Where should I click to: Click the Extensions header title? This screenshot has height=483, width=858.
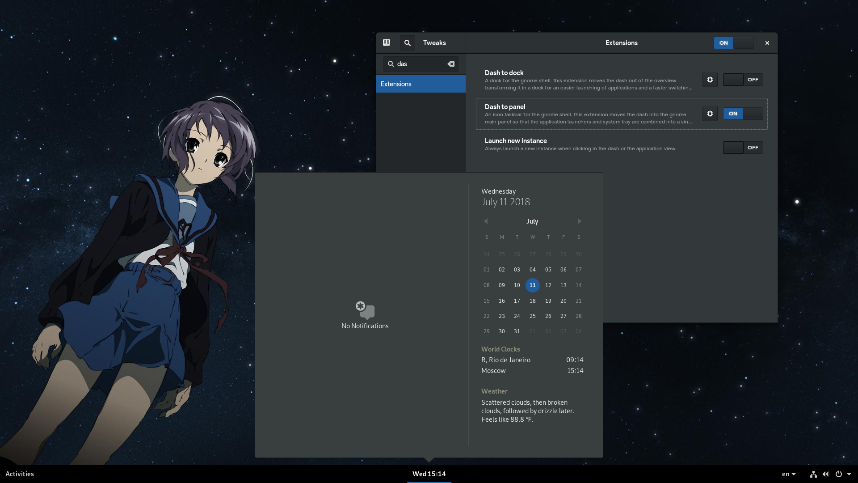click(x=621, y=43)
